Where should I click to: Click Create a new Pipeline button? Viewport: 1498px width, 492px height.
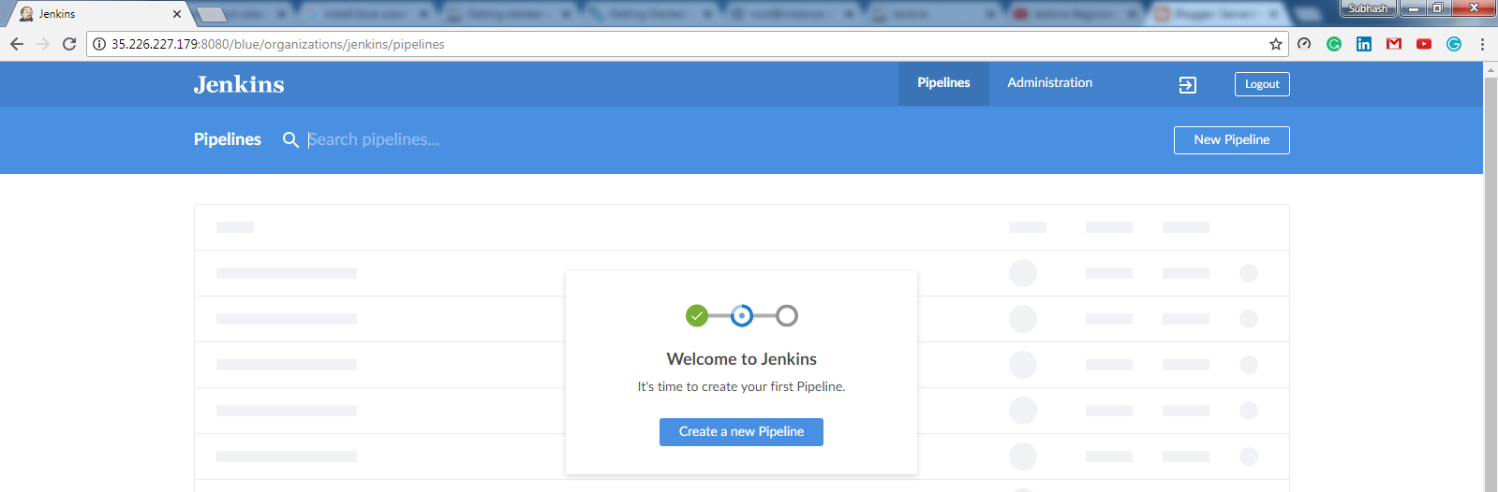coord(741,432)
